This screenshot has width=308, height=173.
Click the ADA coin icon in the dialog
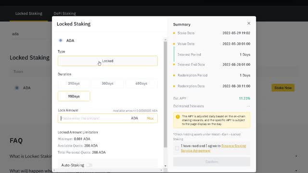click(61, 40)
